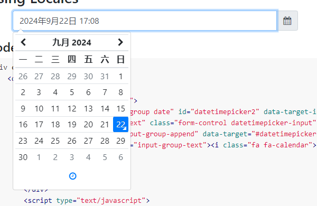Choose day 18 in the calendar

55,125
